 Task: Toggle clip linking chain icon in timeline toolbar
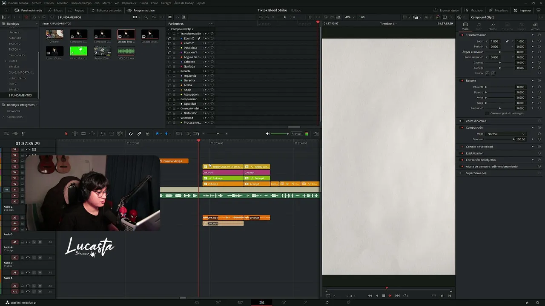[x=139, y=134]
